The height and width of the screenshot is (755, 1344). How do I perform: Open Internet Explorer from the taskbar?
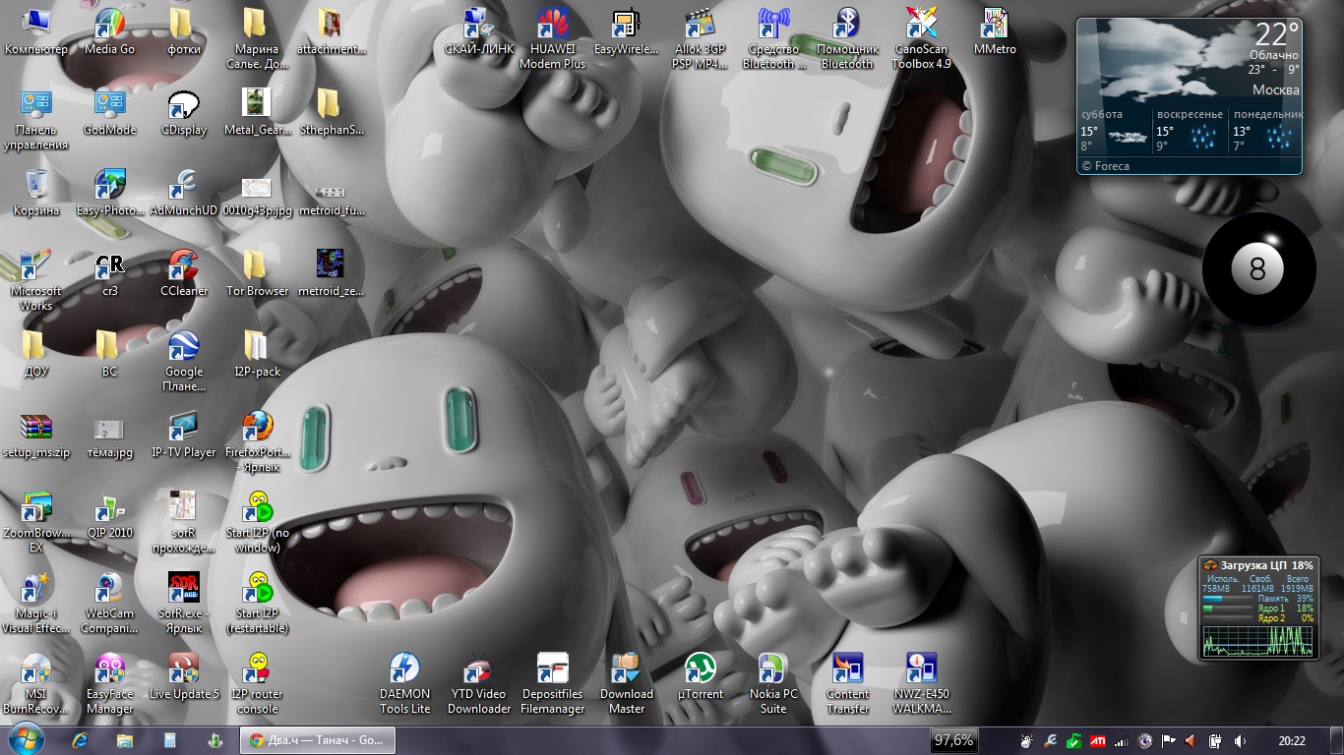click(x=81, y=740)
